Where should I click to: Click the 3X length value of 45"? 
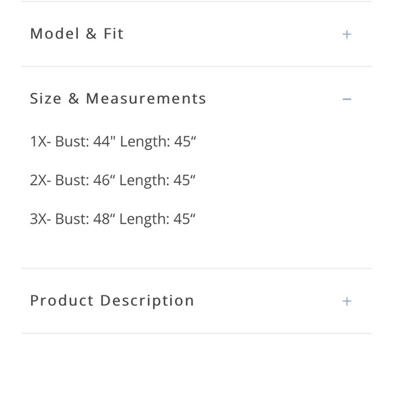pos(184,219)
